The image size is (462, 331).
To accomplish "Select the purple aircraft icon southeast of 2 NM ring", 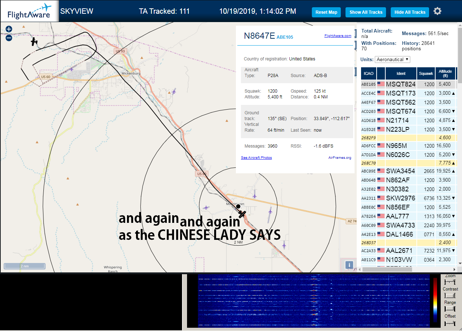I will [284, 246].
